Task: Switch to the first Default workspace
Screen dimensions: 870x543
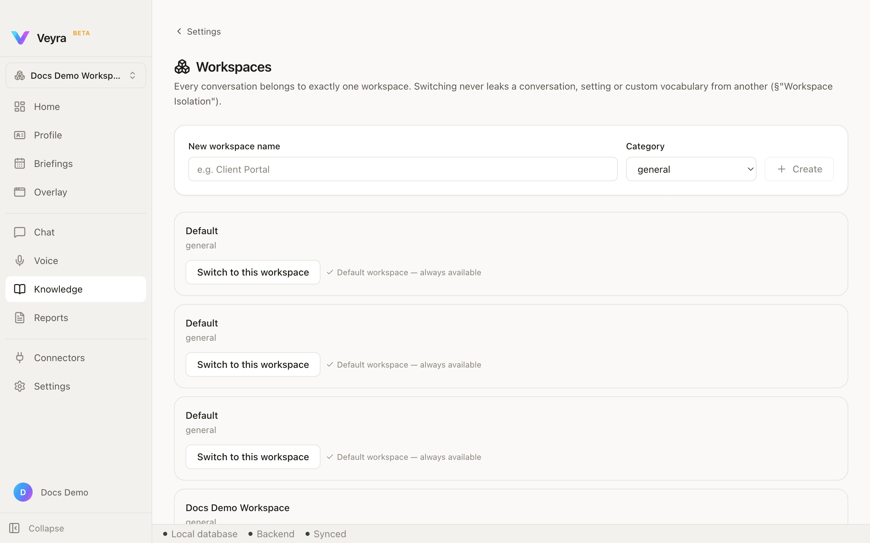Action: pos(253,272)
